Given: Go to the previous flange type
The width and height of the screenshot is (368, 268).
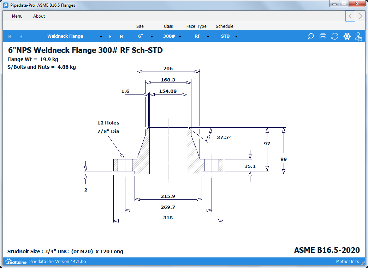Looking at the screenshot, I should [21, 36].
